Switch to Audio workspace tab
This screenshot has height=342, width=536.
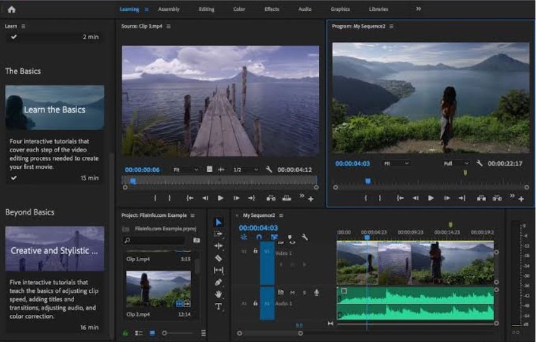pyautogui.click(x=304, y=9)
